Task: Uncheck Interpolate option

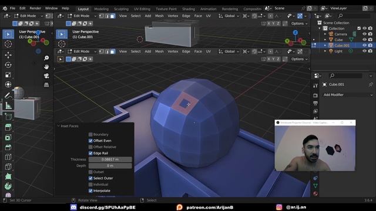Action: [x=90, y=190]
